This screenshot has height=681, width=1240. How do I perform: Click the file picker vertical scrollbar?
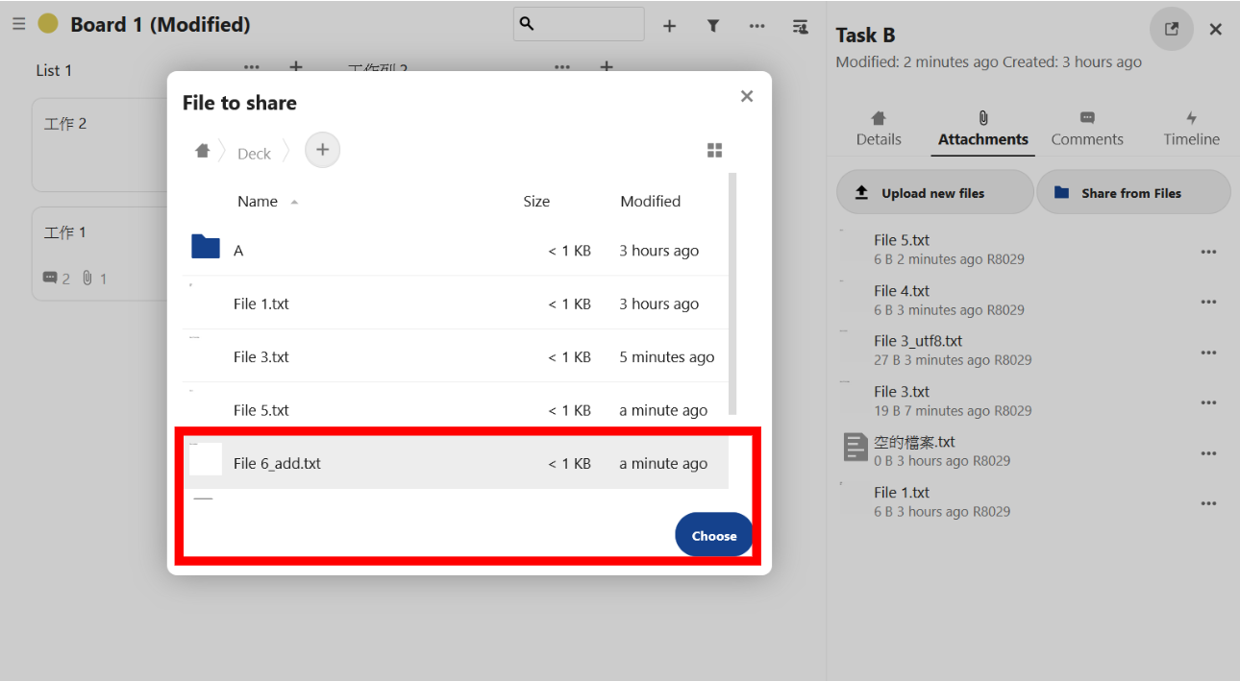coord(733,293)
